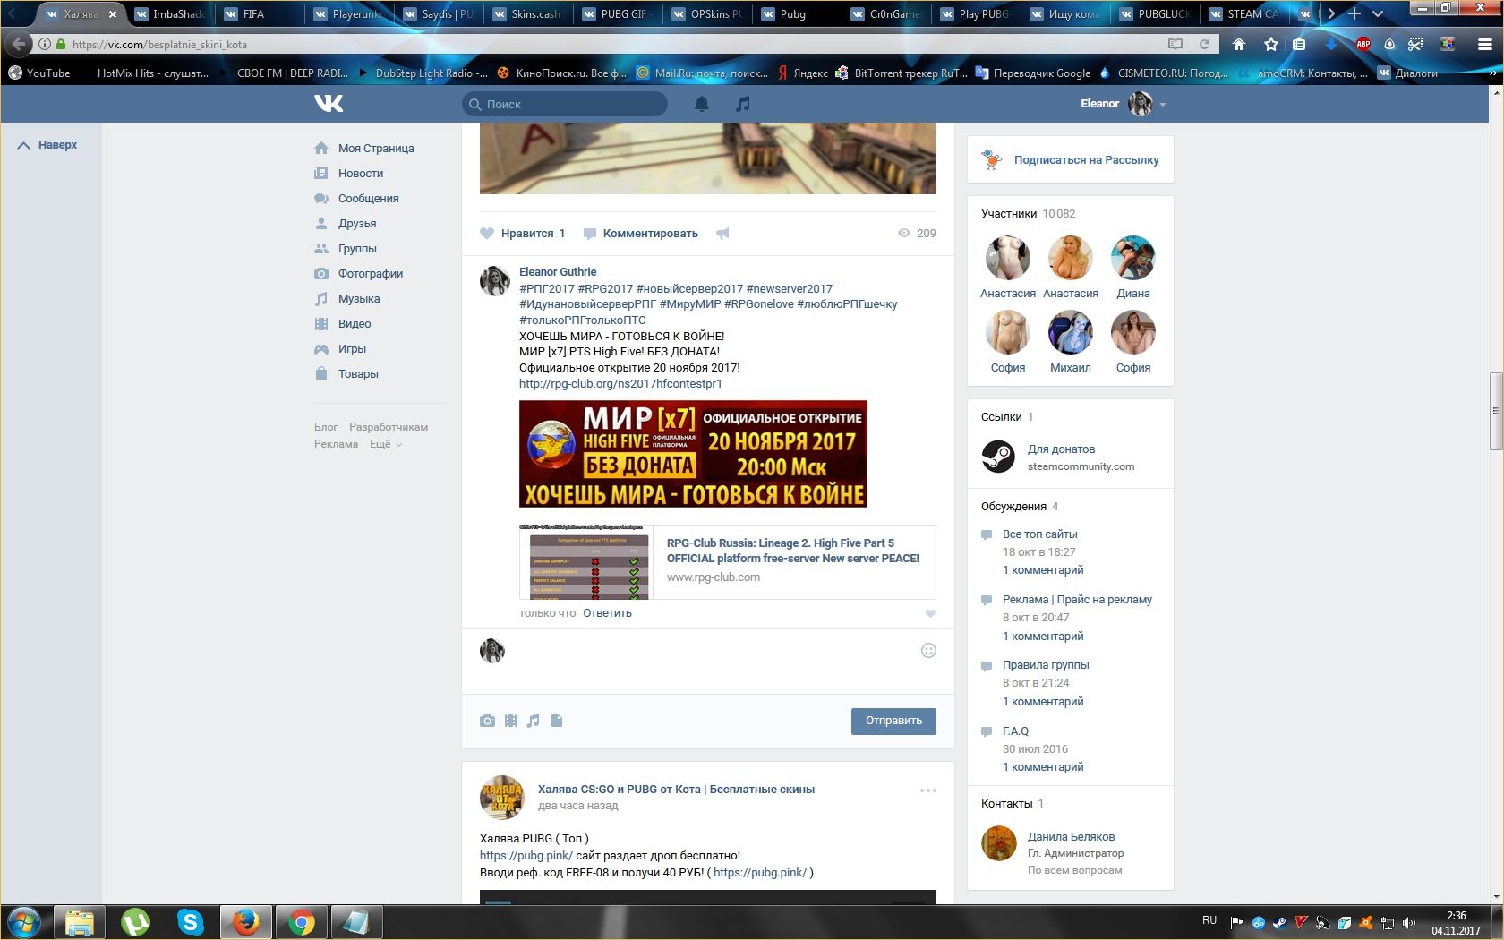
Task: Open Сообщения in sidebar
Action: (x=357, y=199)
